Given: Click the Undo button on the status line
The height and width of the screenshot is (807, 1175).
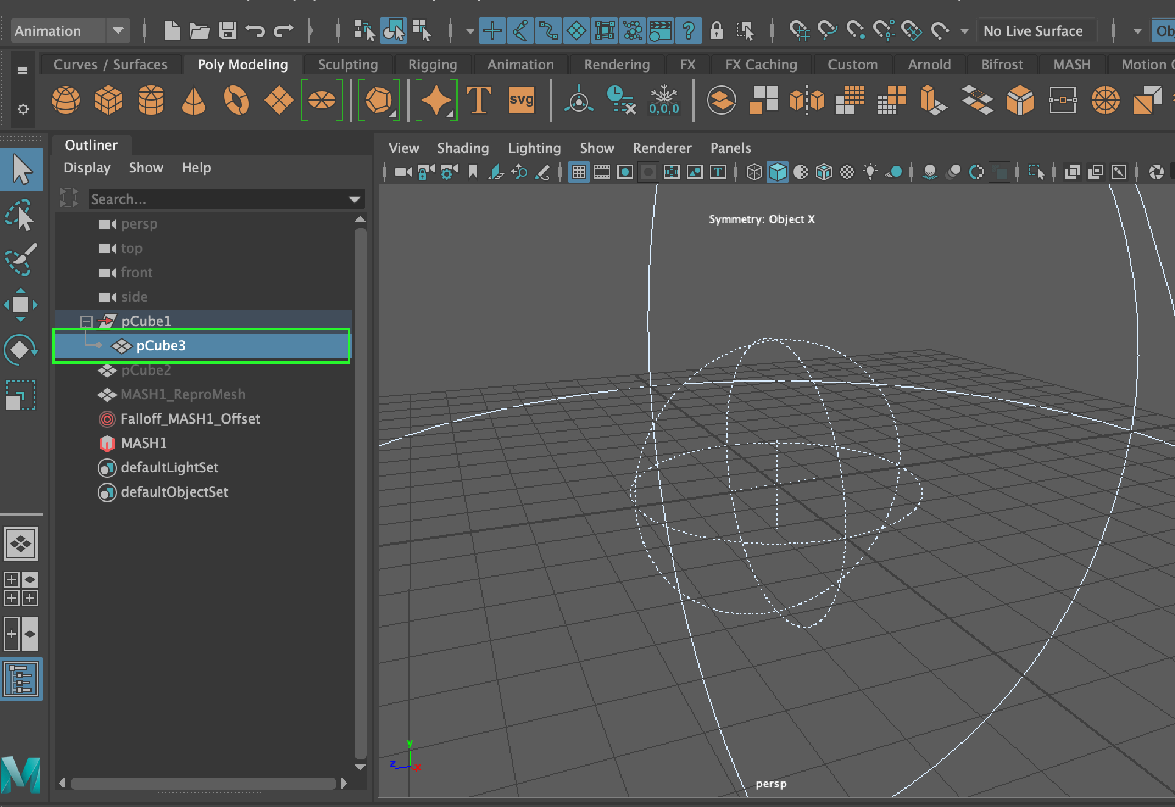Looking at the screenshot, I should click(x=255, y=30).
